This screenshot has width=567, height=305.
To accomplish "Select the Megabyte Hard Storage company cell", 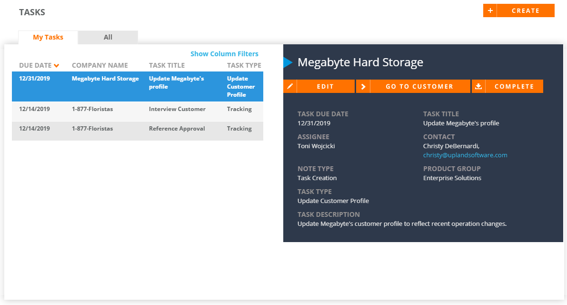I will click(105, 79).
